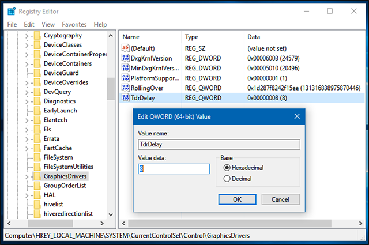
Task: Click the Errata folder icon
Action: (x=37, y=139)
